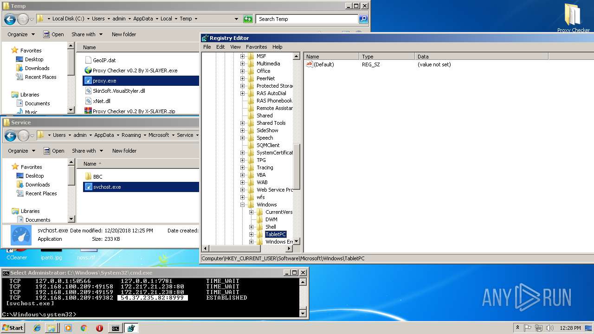The height and width of the screenshot is (334, 594).
Task: Click the Start button
Action: pyautogui.click(x=13, y=328)
